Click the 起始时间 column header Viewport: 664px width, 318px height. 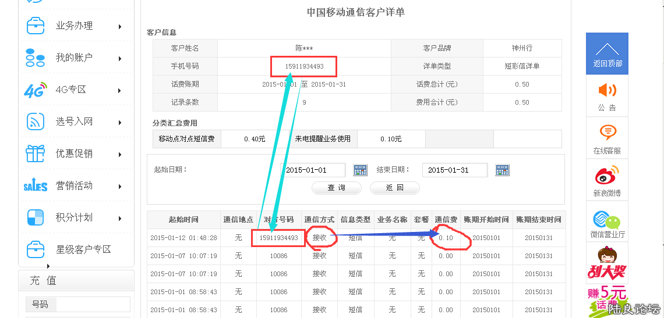pos(183,220)
